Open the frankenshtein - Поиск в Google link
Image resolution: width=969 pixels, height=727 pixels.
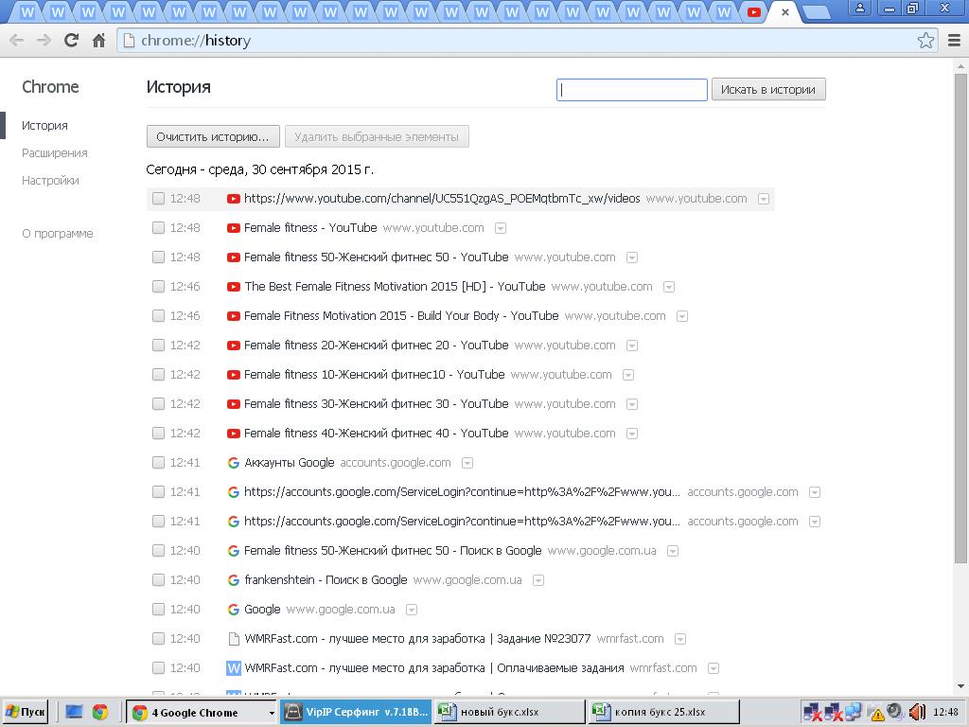tap(326, 580)
